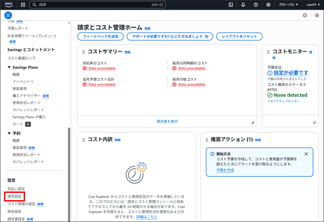This screenshot has width=324, height=222.
Task: Open the グローバル region dropdown
Action: click(x=289, y=4)
